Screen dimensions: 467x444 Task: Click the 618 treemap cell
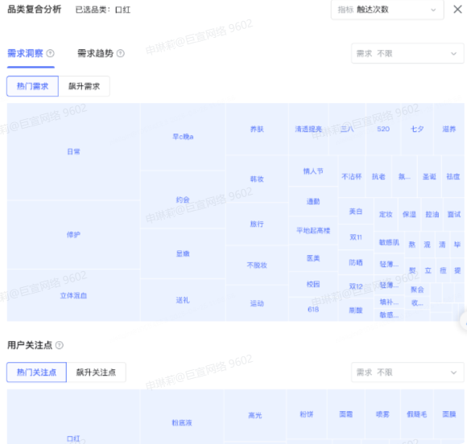pos(313,310)
